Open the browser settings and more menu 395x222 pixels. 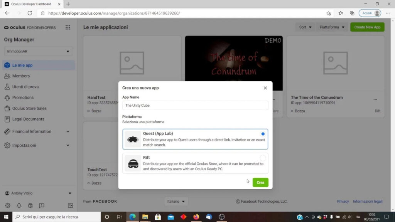click(388, 13)
